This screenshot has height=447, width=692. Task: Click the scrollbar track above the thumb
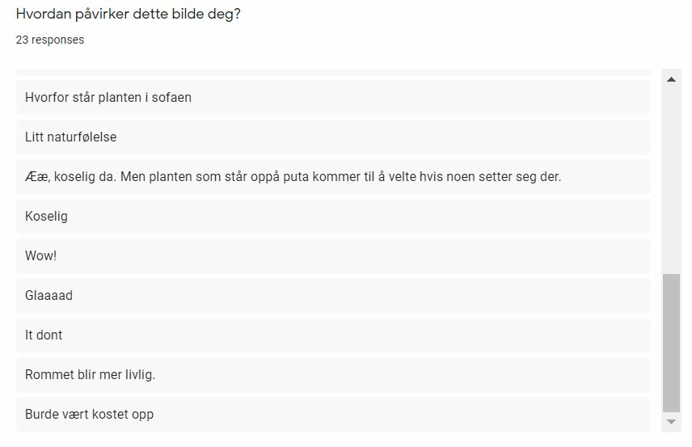click(x=671, y=178)
